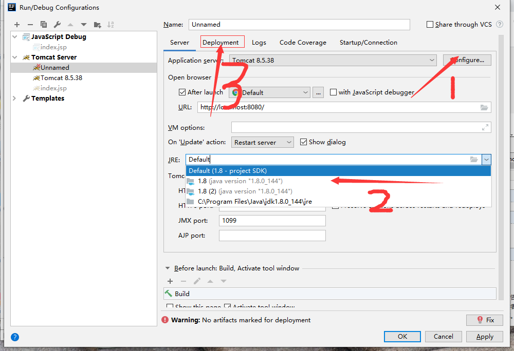Click right panel vertical scrollbar
Screen dimensions: 514x351
click(x=501, y=167)
